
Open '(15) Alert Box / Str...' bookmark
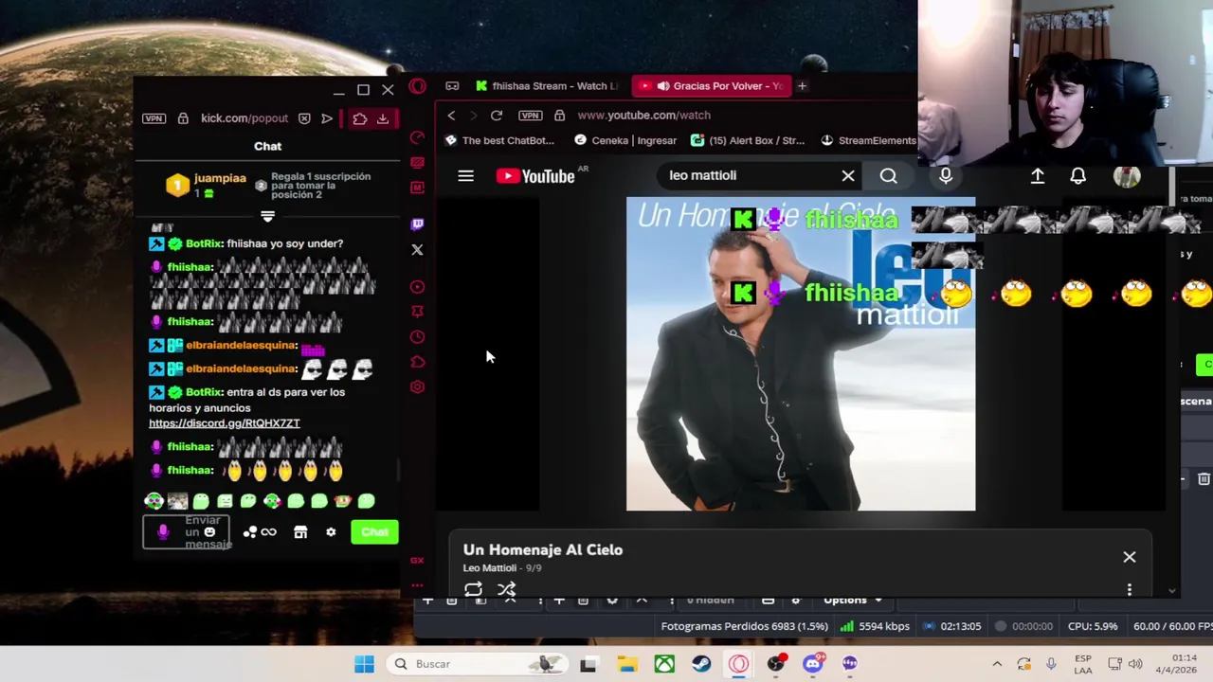(x=748, y=140)
